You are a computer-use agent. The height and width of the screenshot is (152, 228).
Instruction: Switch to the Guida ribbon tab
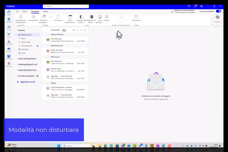point(46,11)
